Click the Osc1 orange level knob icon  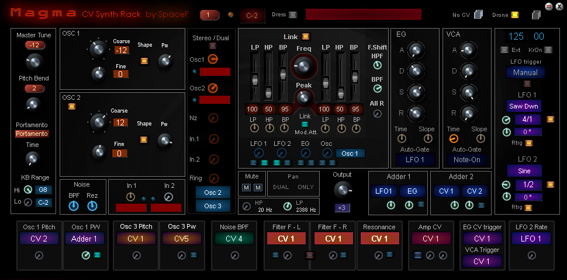213,59
